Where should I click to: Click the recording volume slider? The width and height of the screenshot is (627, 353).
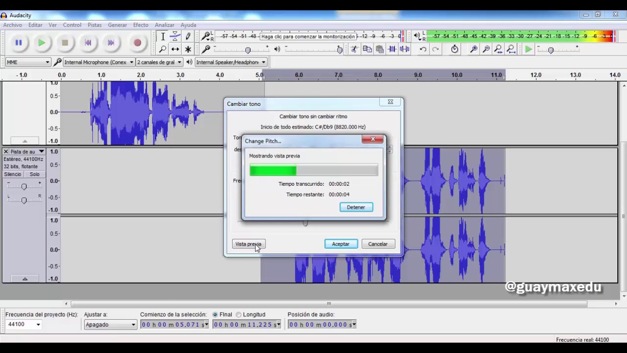pos(247,50)
